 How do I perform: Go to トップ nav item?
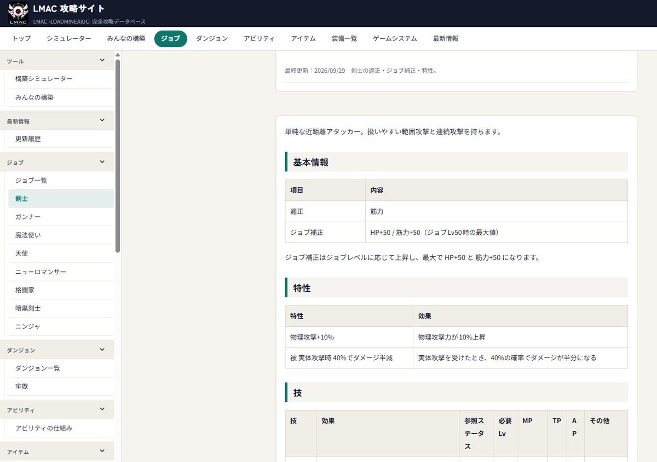point(21,39)
